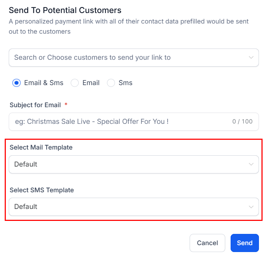Click "Default" value in SMS Template dropdown
Viewport: 268px width, 256px height.
pyautogui.click(x=26, y=207)
